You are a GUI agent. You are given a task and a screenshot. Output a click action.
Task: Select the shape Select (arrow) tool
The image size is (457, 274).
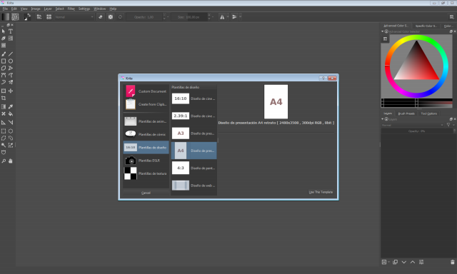click(4, 31)
